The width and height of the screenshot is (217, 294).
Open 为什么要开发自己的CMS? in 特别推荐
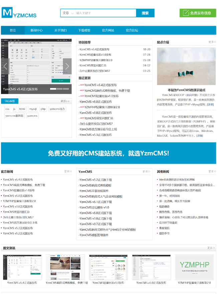(94, 71)
